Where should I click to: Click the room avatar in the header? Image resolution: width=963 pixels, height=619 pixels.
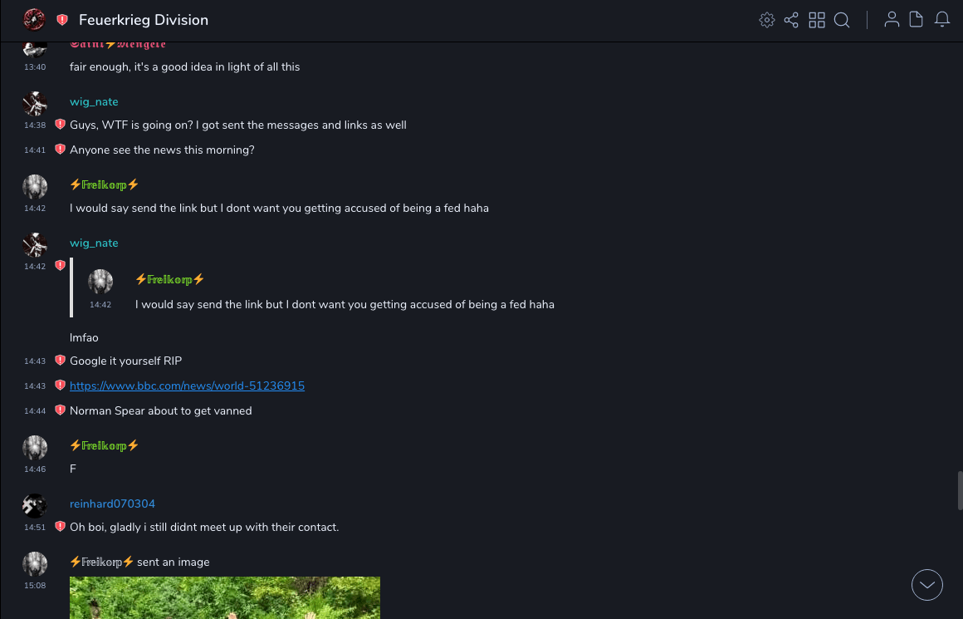click(x=34, y=20)
